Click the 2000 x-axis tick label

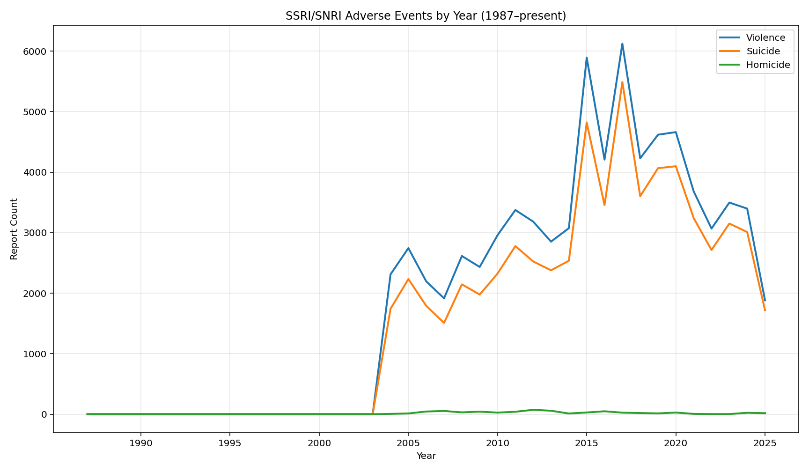point(319,443)
